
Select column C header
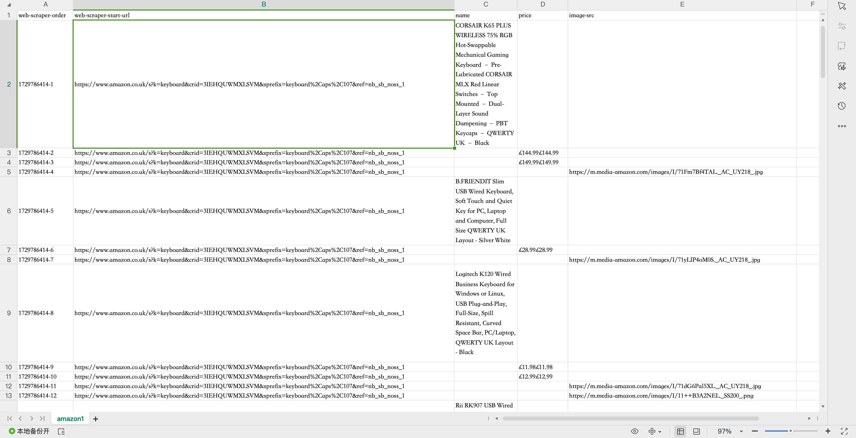coord(486,4)
